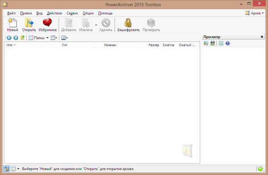This screenshot has width=268, height=175.
Task: Expand the status bar view dropdown arrow
Action: [x=18, y=169]
